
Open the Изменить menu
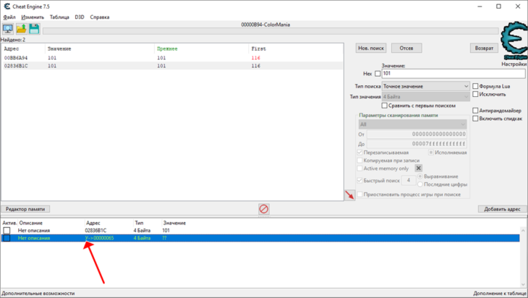pyautogui.click(x=33, y=17)
